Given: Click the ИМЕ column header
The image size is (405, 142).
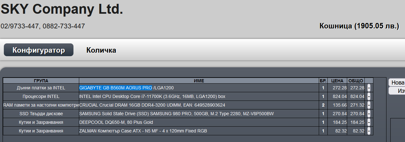Looking at the screenshot, I should point(199,81).
